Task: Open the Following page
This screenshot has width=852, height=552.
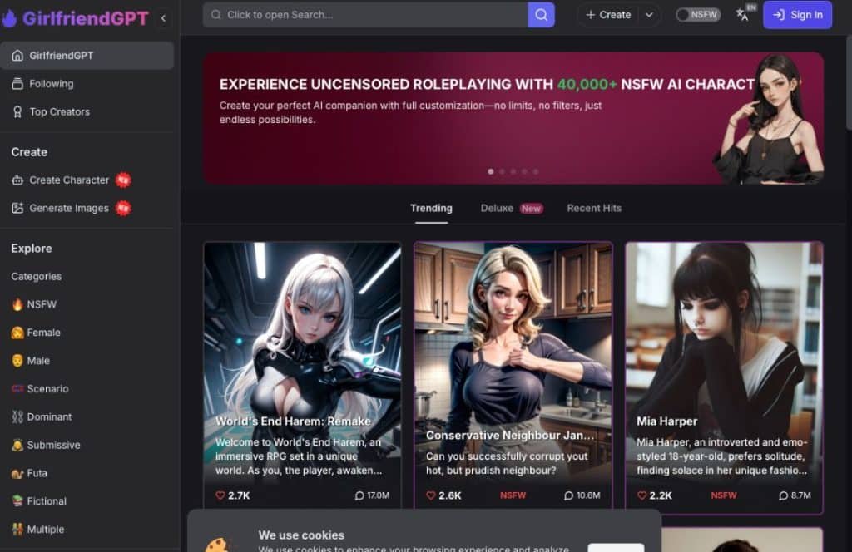Action: pyautogui.click(x=51, y=84)
